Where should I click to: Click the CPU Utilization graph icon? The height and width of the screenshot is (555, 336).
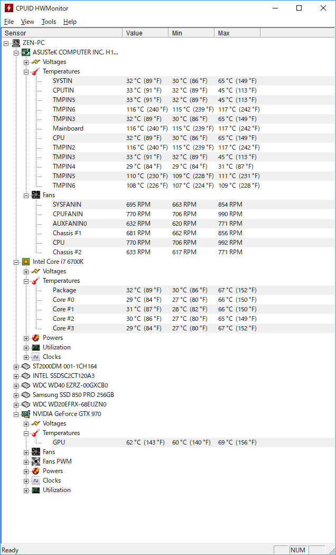coord(36,347)
